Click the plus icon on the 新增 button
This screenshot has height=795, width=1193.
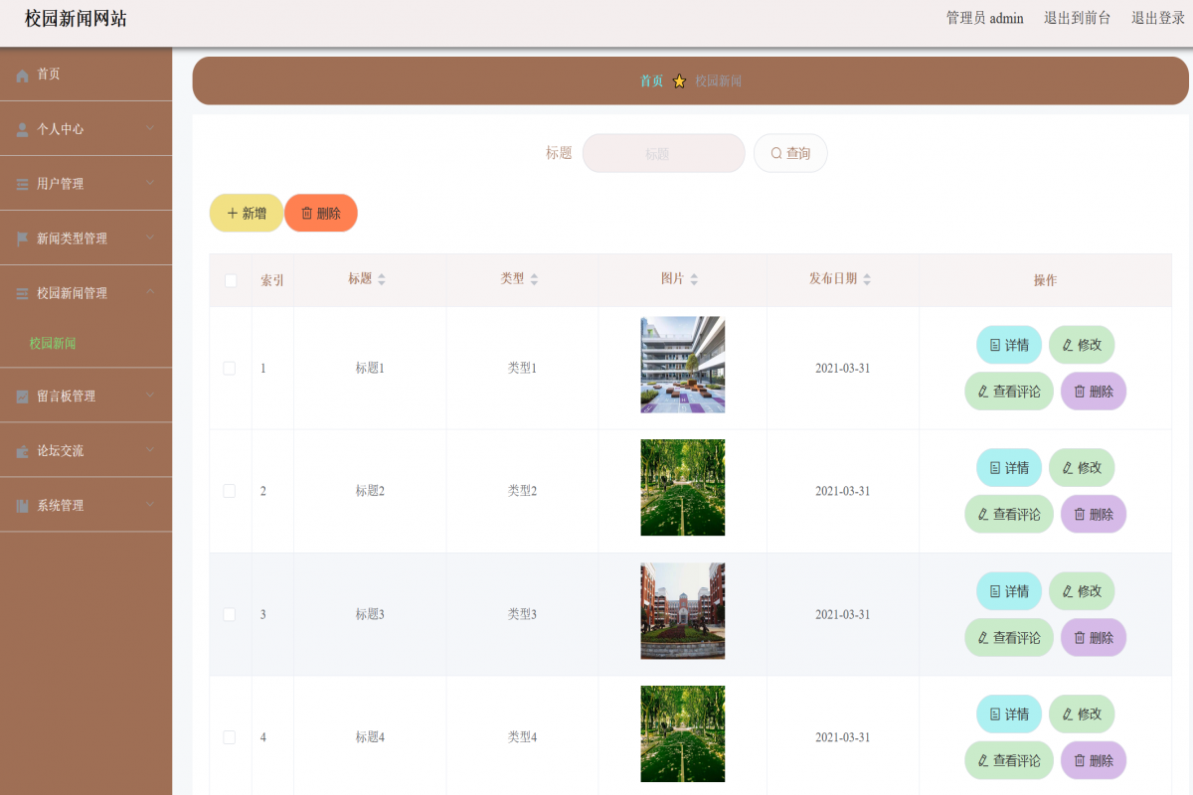pyautogui.click(x=231, y=212)
